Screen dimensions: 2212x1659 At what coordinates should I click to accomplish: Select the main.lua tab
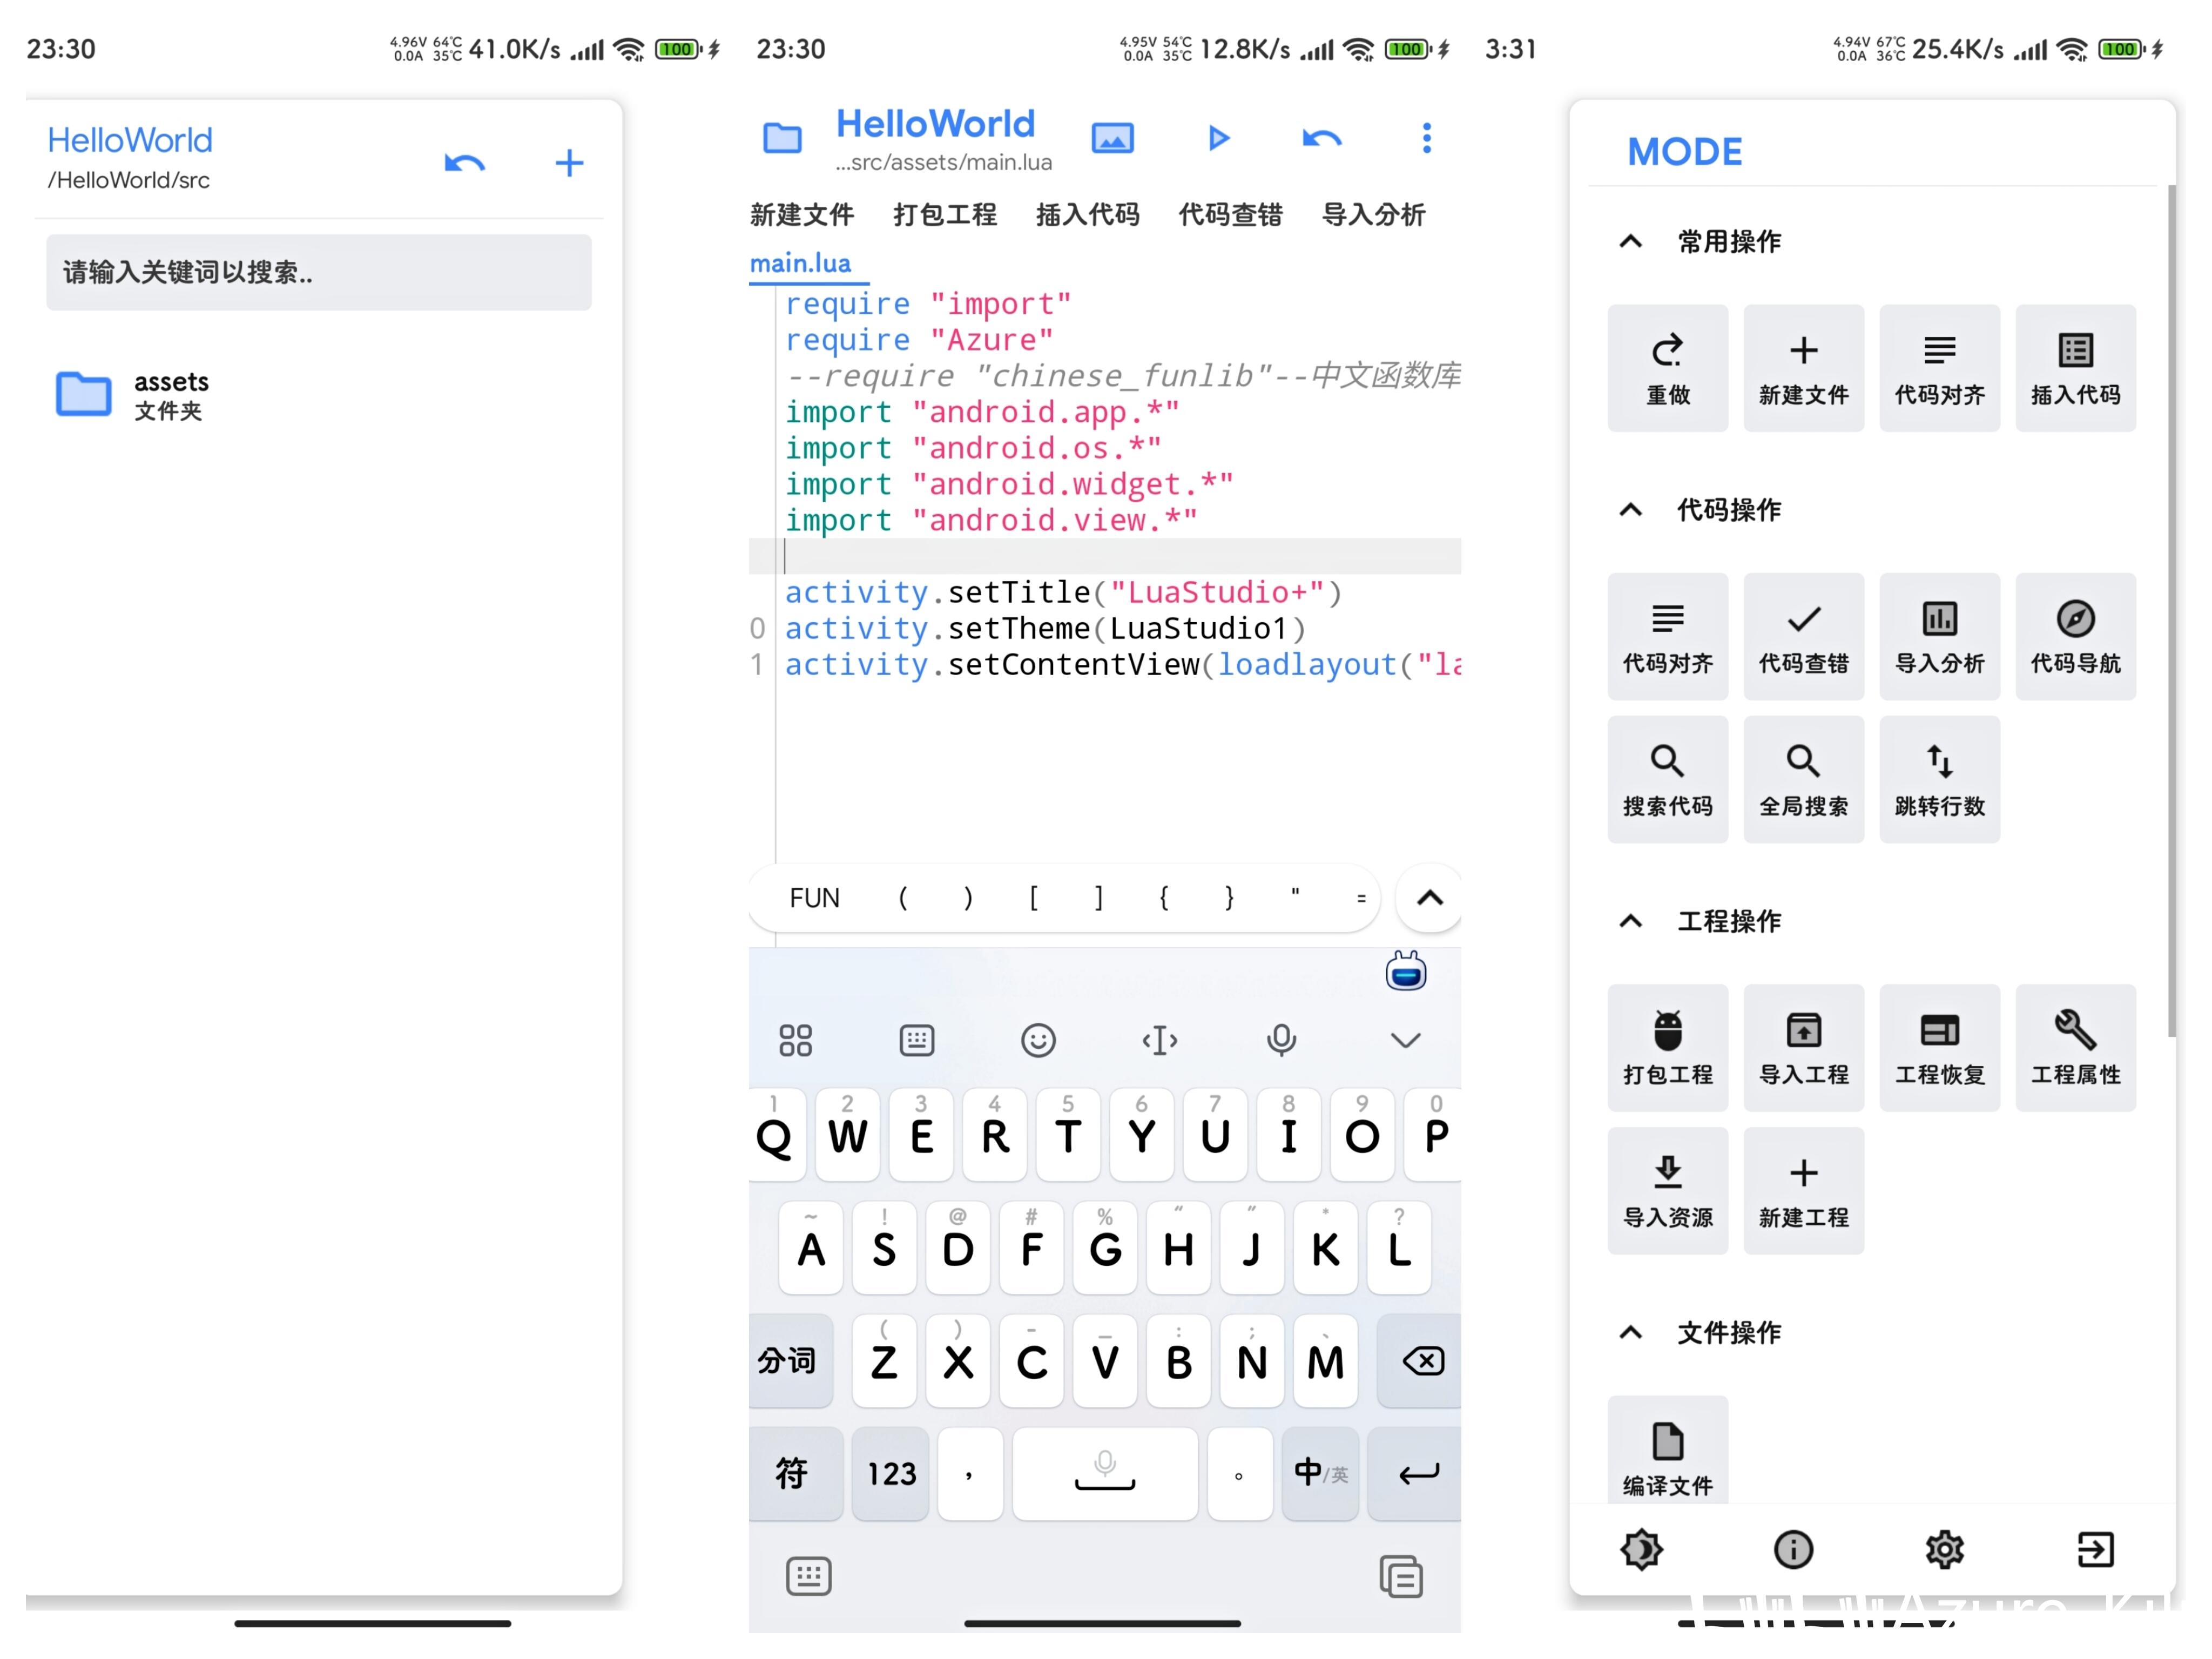click(x=800, y=263)
